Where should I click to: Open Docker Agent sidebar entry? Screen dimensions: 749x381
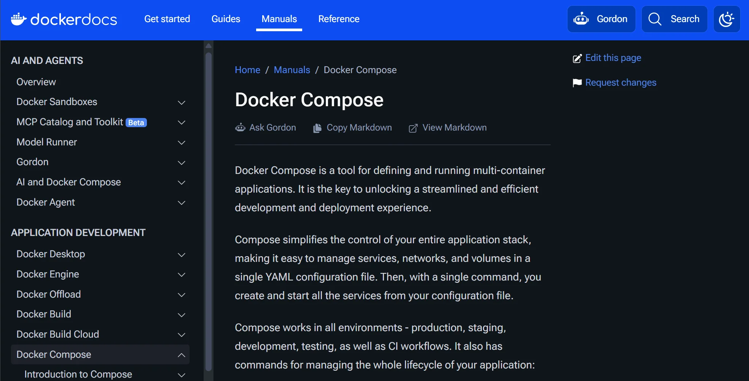(x=46, y=202)
